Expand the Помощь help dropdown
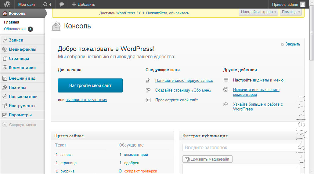The height and width of the screenshot is (174, 314). (x=291, y=12)
